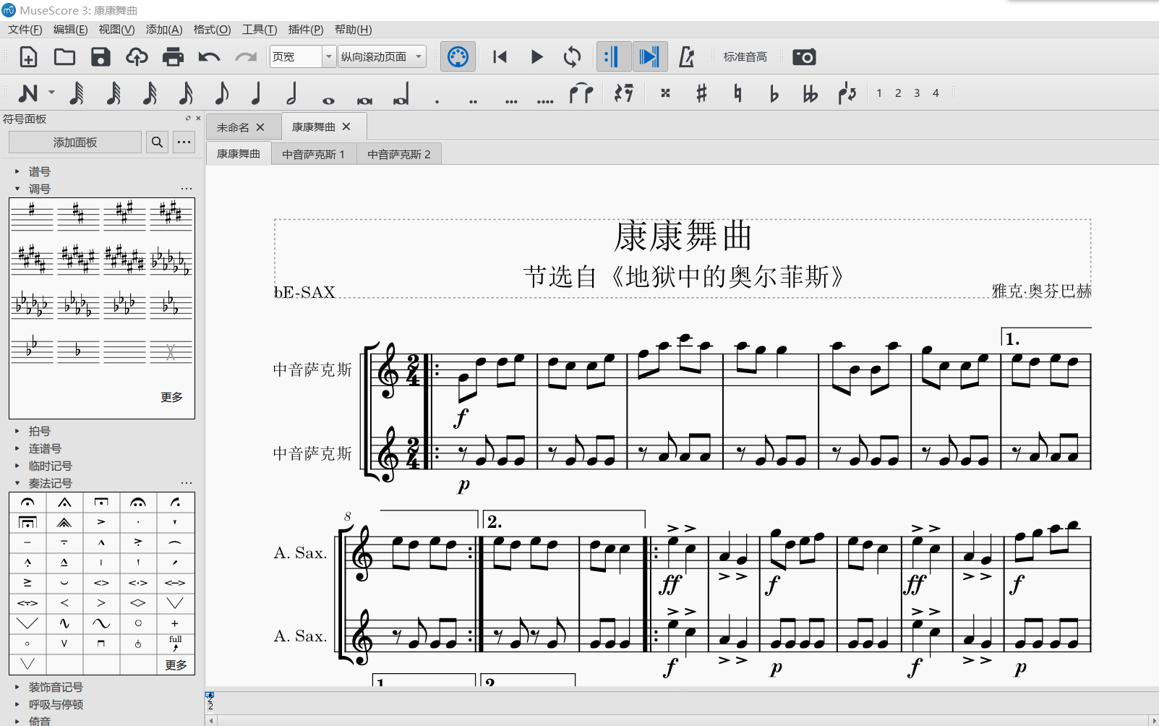The image size is (1159, 726).
Task: Select the double whole note duration
Action: point(364,100)
